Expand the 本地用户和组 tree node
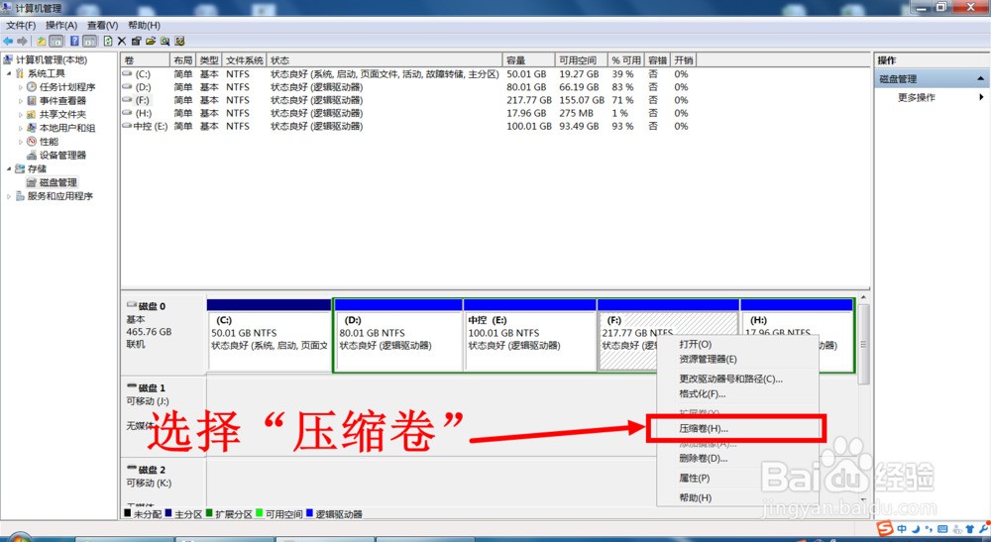991x542 pixels. tap(20, 128)
